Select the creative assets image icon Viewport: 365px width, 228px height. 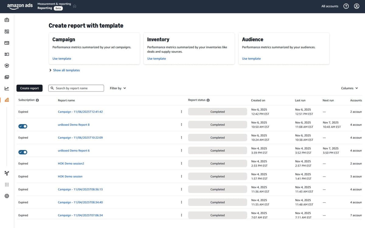pos(7,77)
